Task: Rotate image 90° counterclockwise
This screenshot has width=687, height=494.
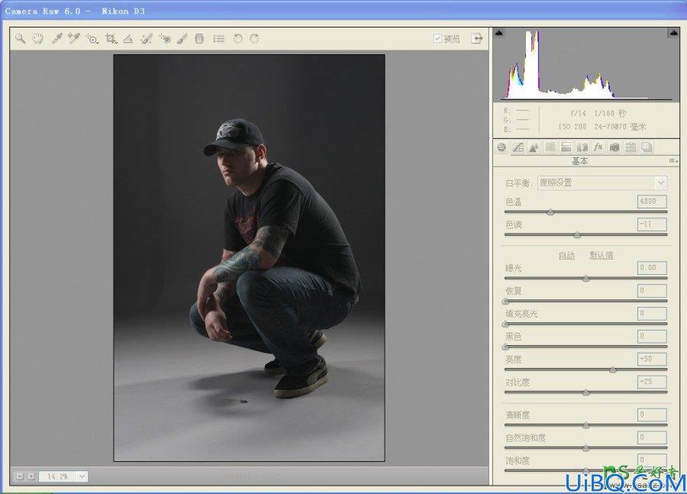Action: tap(237, 39)
